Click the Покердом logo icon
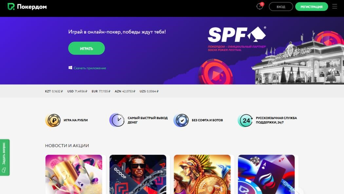Screen dimensions: 344x194 coord(11,7)
